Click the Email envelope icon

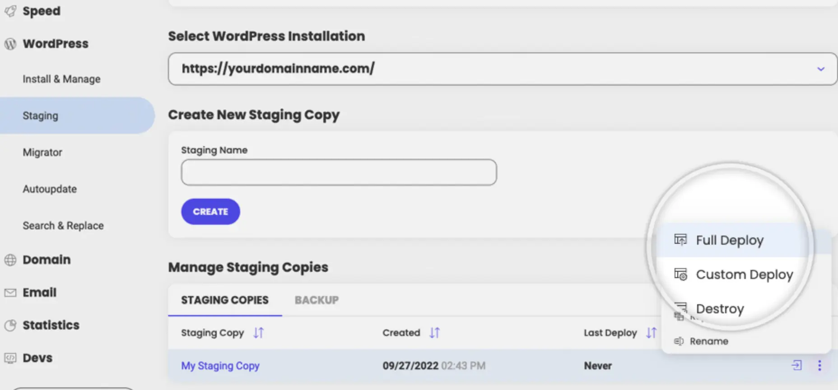coord(10,293)
